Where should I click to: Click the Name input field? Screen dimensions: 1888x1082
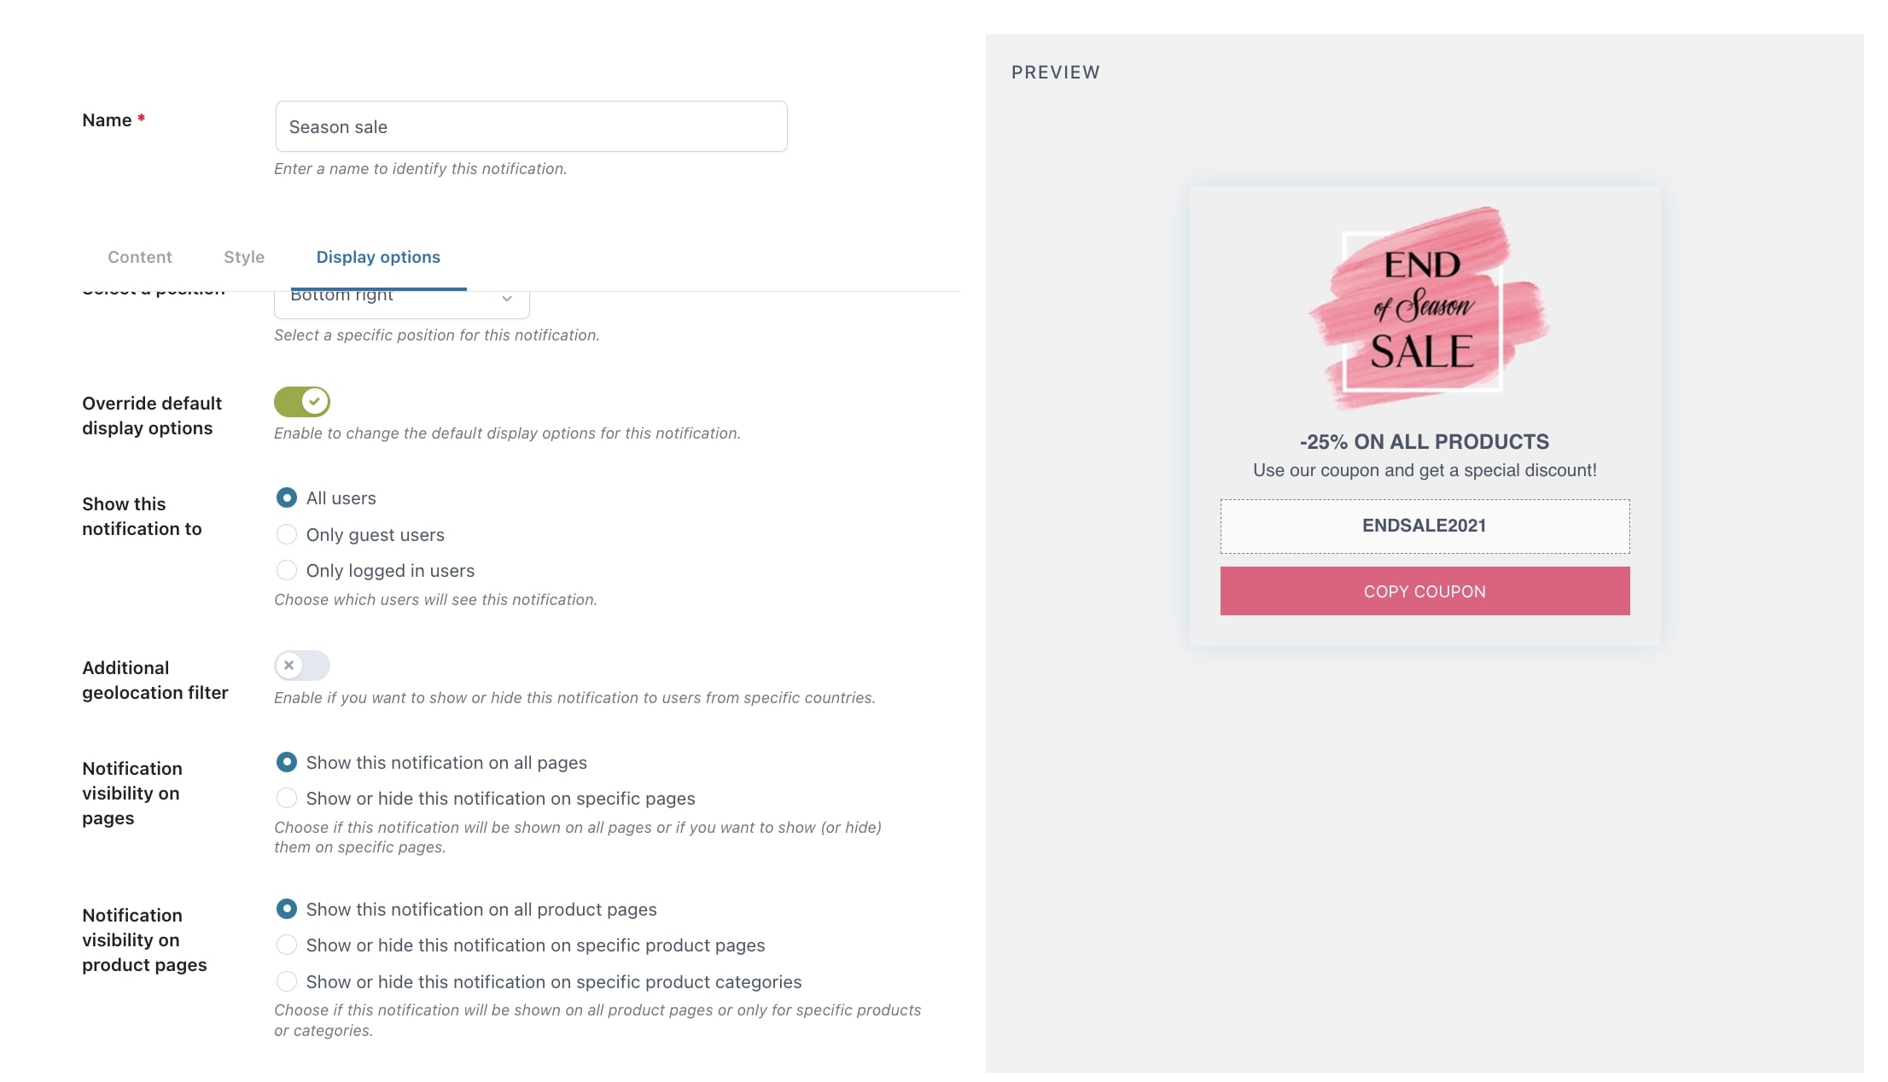[531, 126]
